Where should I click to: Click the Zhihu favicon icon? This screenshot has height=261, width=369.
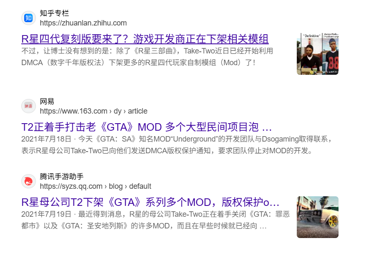click(x=28, y=18)
